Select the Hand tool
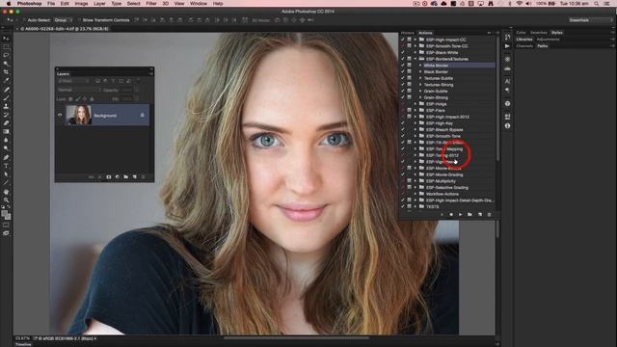 (6, 192)
